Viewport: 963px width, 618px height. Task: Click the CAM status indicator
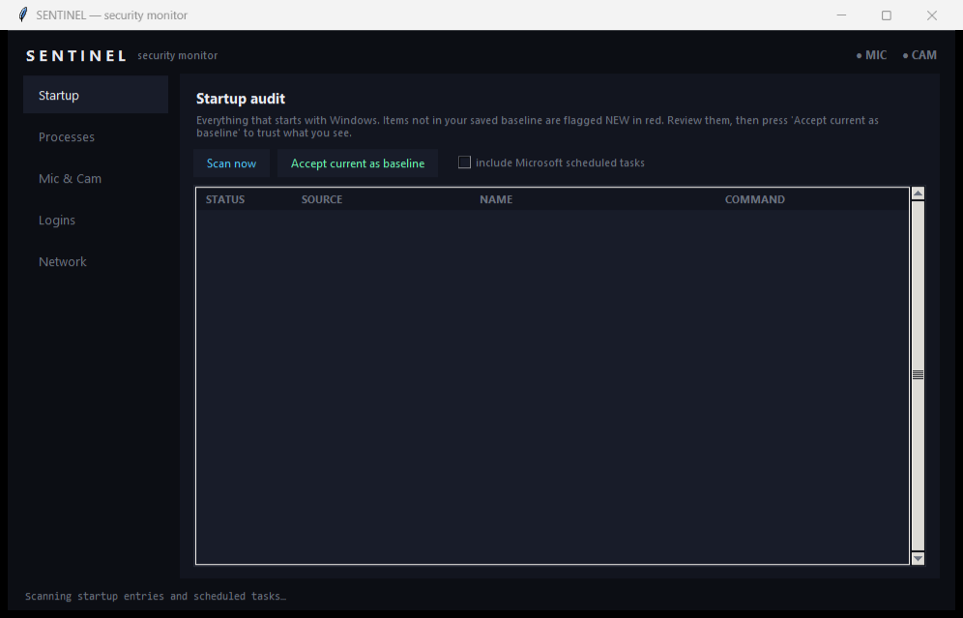click(x=919, y=55)
